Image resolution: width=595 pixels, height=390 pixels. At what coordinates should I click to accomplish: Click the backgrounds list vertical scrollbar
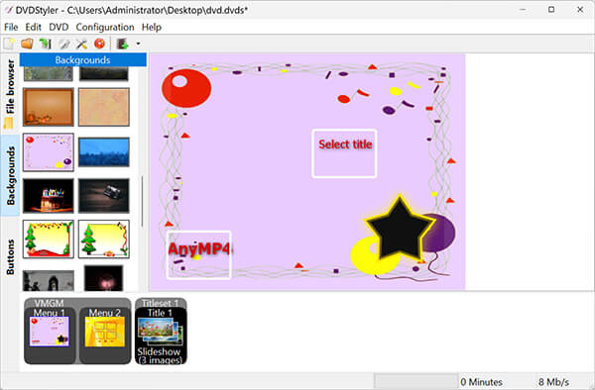pyautogui.click(x=142, y=201)
